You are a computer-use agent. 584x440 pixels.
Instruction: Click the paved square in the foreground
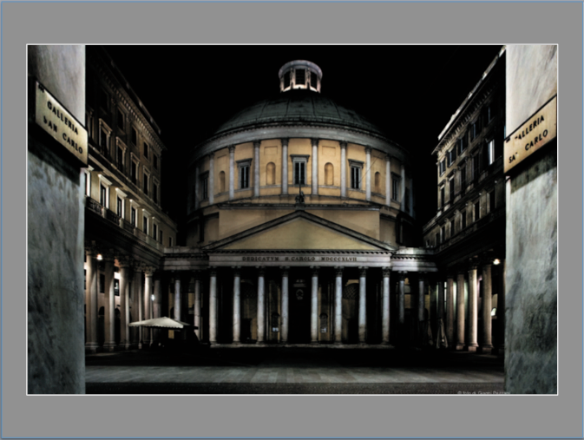pyautogui.click(x=295, y=371)
